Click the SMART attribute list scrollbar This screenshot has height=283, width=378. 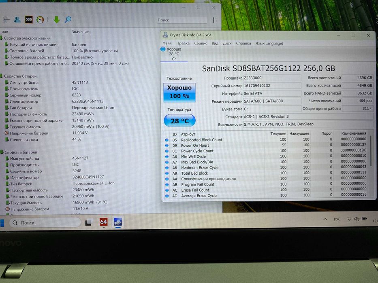pos(371,150)
